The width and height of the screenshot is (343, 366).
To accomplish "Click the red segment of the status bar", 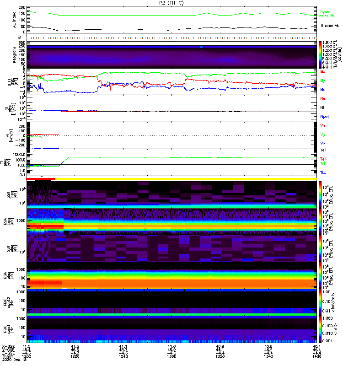I will tap(41, 179).
